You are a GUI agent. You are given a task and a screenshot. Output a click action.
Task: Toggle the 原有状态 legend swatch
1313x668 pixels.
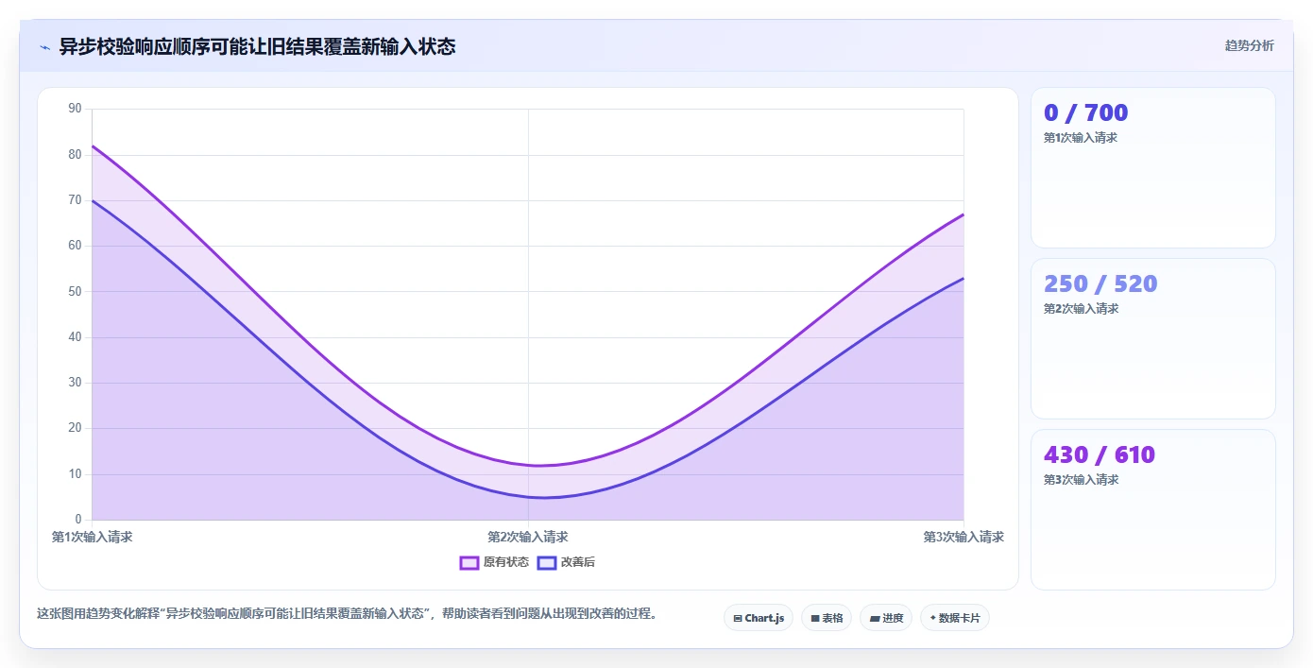(x=469, y=562)
